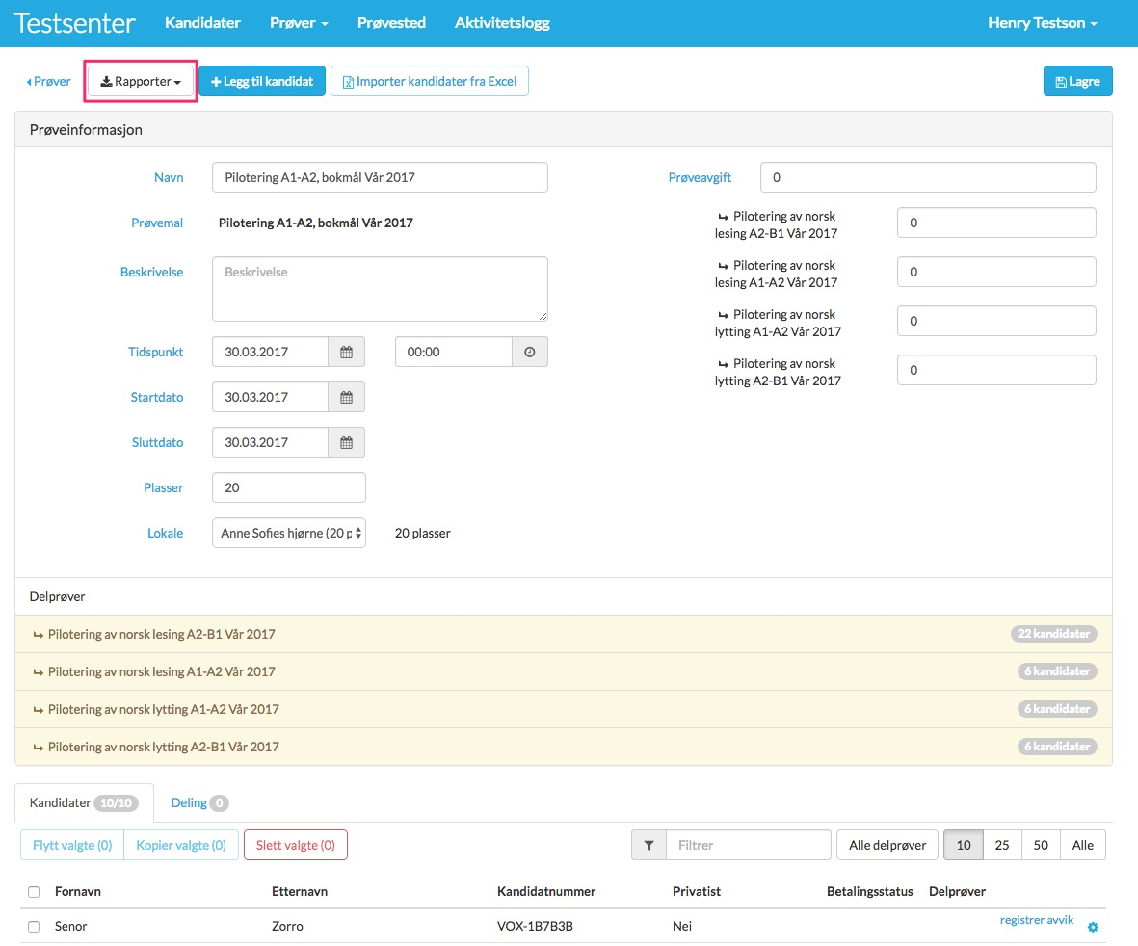Click the 00:00 time field
This screenshot has height=946, width=1138.
pyautogui.click(x=454, y=352)
